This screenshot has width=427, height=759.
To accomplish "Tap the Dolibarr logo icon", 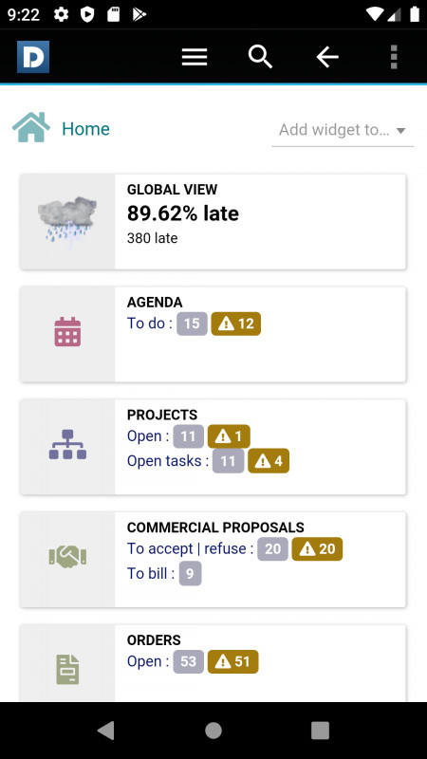I will point(33,57).
